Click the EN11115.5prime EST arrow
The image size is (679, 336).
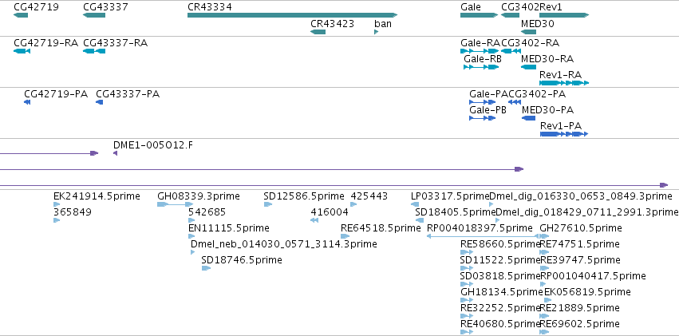(x=191, y=236)
